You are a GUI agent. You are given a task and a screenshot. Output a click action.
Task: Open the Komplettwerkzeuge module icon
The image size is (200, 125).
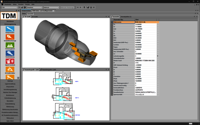coord(10,37)
